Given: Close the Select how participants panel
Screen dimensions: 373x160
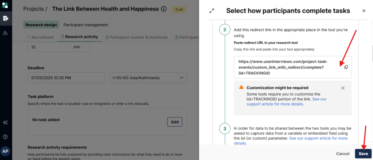Looking at the screenshot, I should pyautogui.click(x=364, y=11).
